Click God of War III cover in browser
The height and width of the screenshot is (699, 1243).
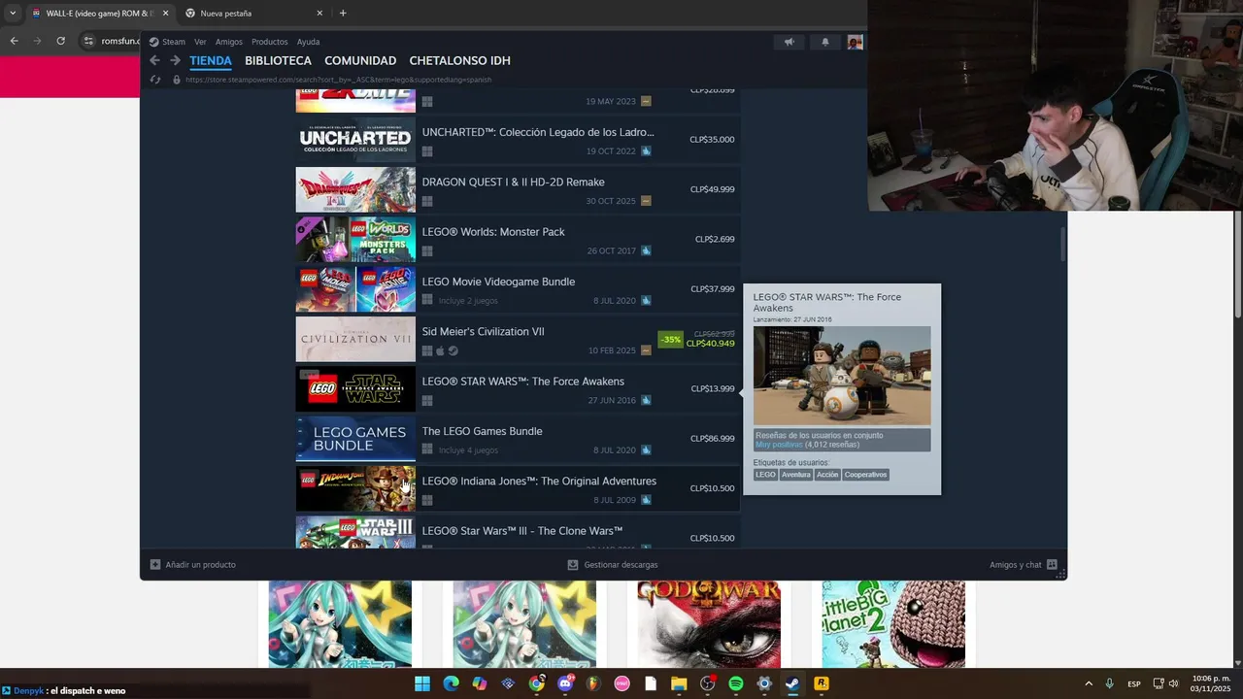(709, 624)
